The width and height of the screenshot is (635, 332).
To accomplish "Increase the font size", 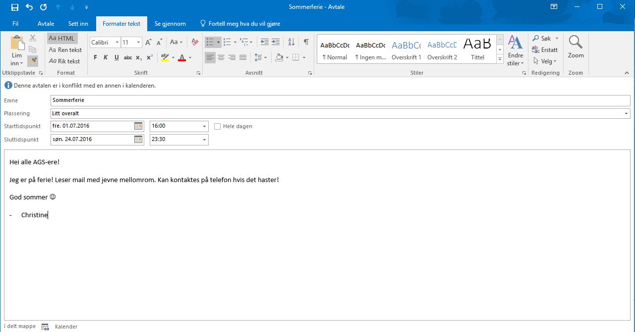I will click(149, 43).
